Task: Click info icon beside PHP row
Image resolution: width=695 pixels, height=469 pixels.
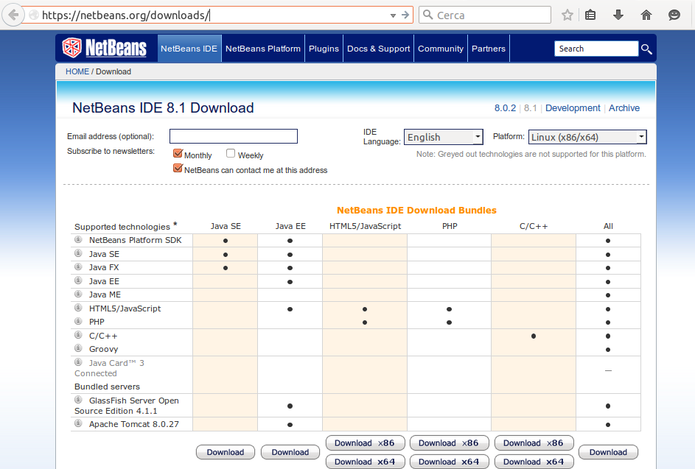Action: pos(78,321)
